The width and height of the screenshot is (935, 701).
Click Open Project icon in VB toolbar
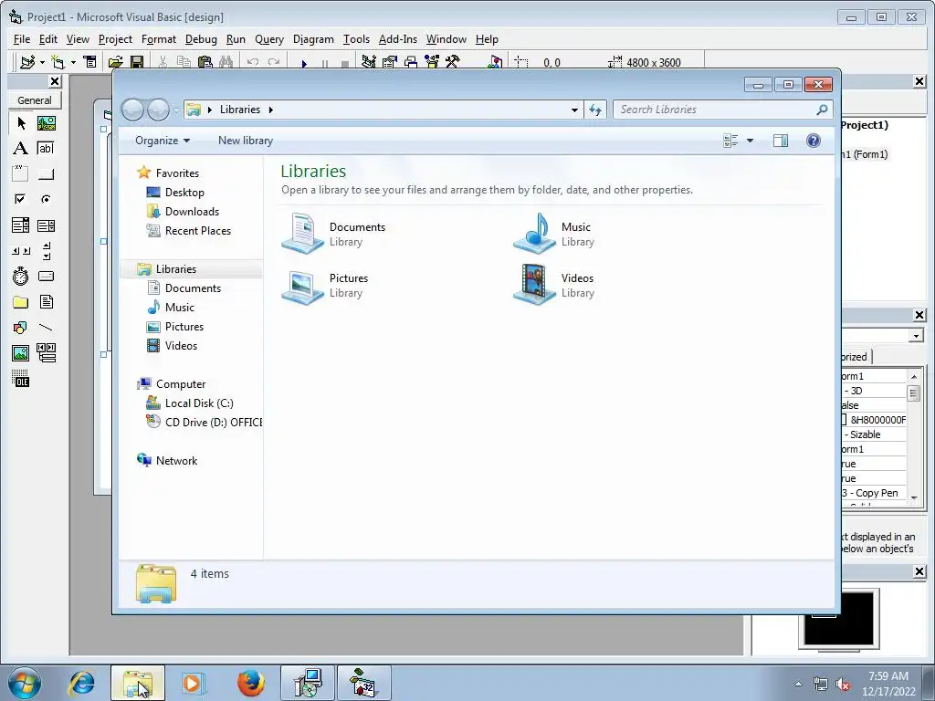pyautogui.click(x=115, y=62)
